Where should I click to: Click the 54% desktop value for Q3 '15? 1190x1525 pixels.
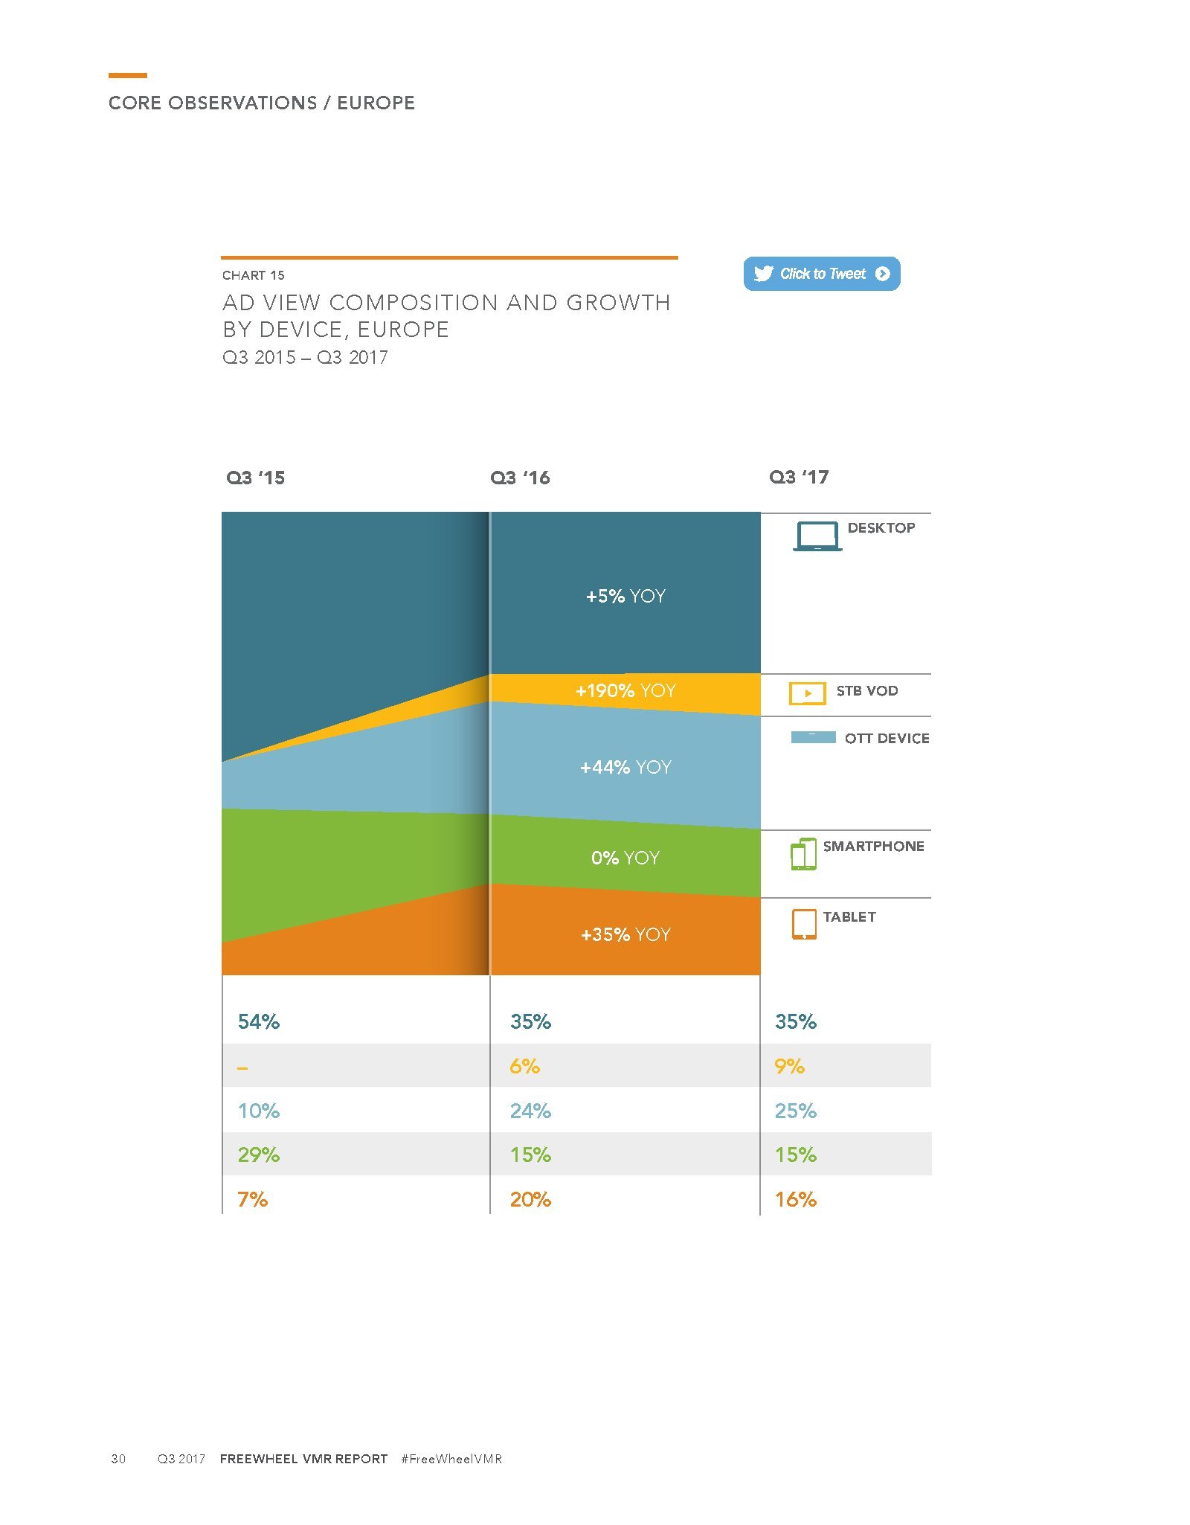(259, 1021)
